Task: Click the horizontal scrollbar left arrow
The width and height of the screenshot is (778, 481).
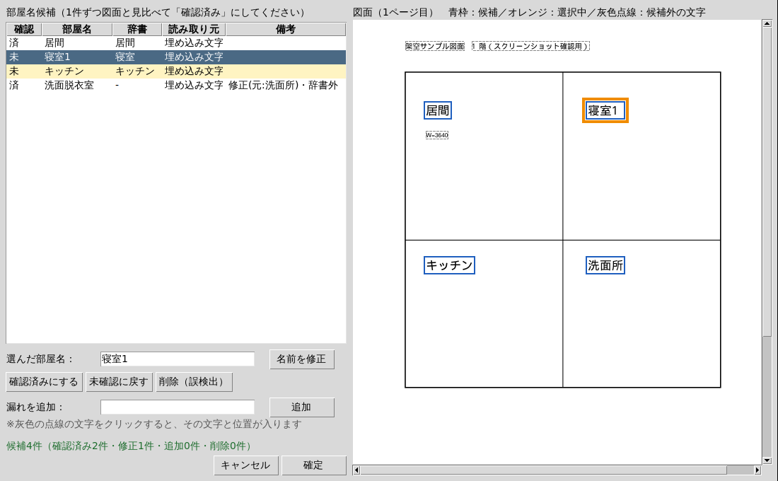Action: point(356,470)
